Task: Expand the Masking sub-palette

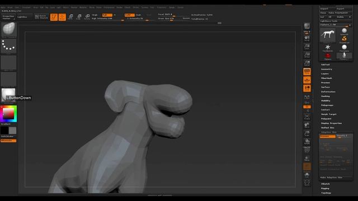Action: tap(326, 96)
